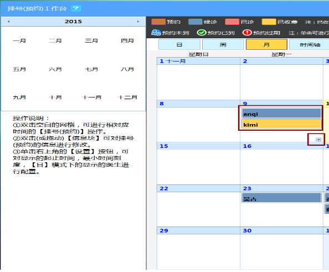
Task: Click the day 16 calendar header
Action: pyautogui.click(x=281, y=146)
